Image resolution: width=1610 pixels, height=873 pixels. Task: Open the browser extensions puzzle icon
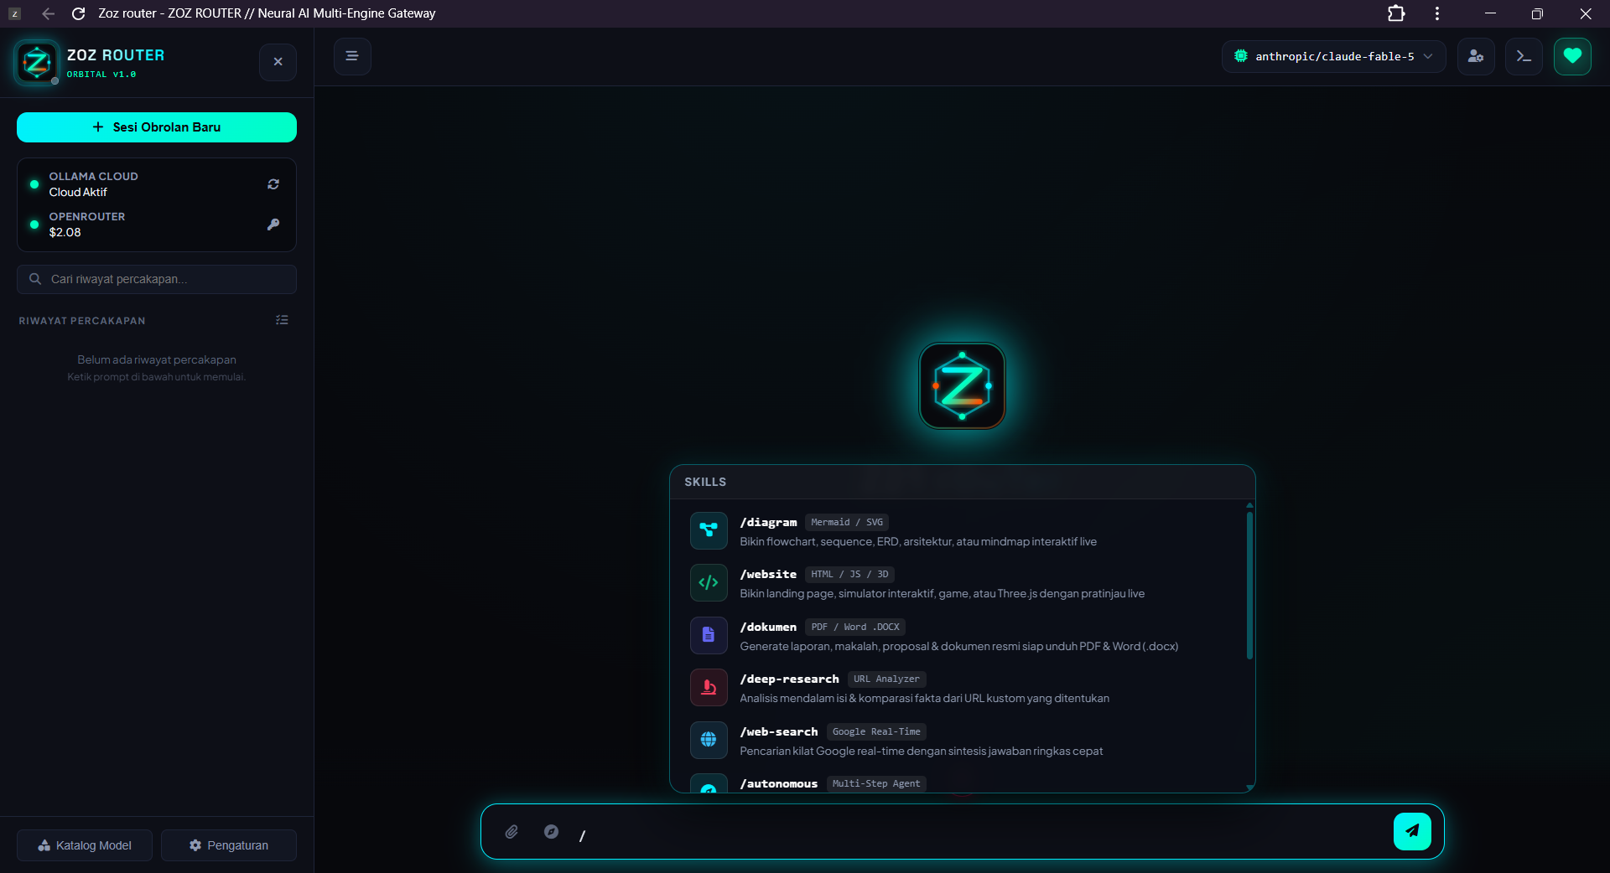coord(1396,13)
